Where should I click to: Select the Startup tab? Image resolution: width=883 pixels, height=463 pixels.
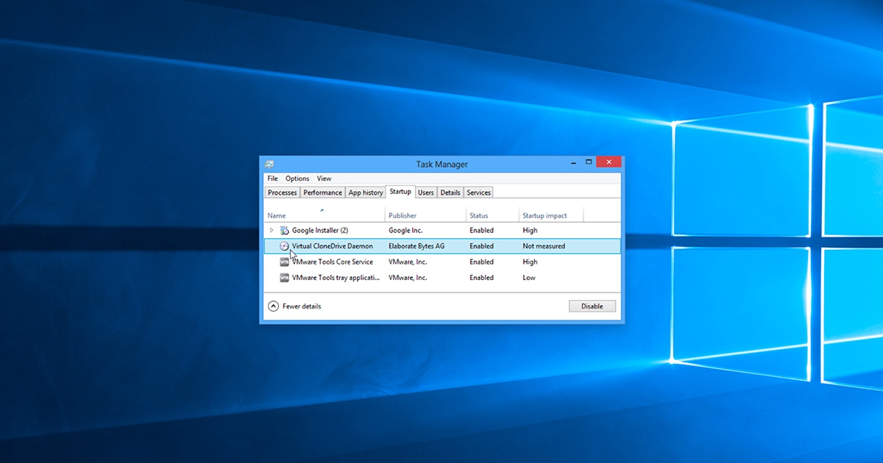pyautogui.click(x=400, y=192)
